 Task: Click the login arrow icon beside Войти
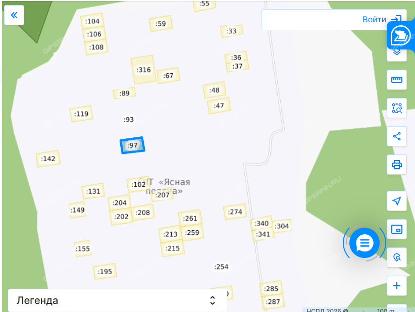pos(396,19)
